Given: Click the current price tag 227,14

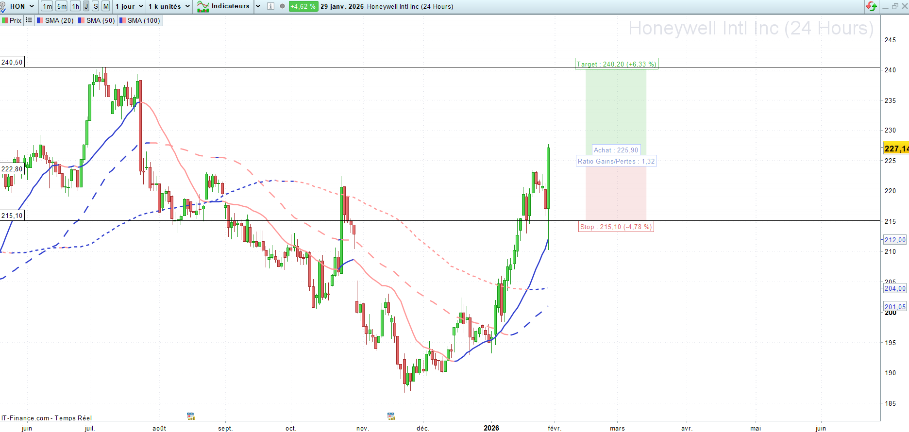Looking at the screenshot, I should [x=896, y=149].
